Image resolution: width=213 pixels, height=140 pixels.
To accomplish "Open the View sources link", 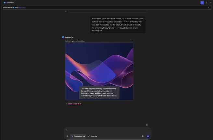I will (22, 8).
